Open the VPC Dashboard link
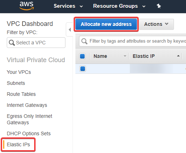 30,24
